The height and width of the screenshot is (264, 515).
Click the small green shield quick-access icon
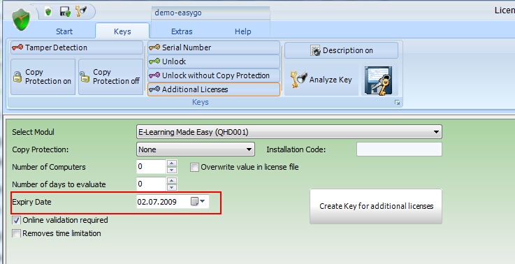(x=48, y=12)
